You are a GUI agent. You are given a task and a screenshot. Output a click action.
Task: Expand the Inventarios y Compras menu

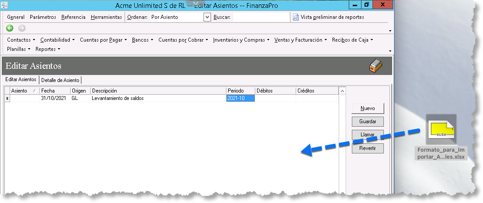241,40
